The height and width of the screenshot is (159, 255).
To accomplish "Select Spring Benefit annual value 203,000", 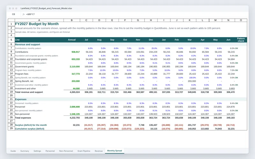I will [x=76, y=81].
